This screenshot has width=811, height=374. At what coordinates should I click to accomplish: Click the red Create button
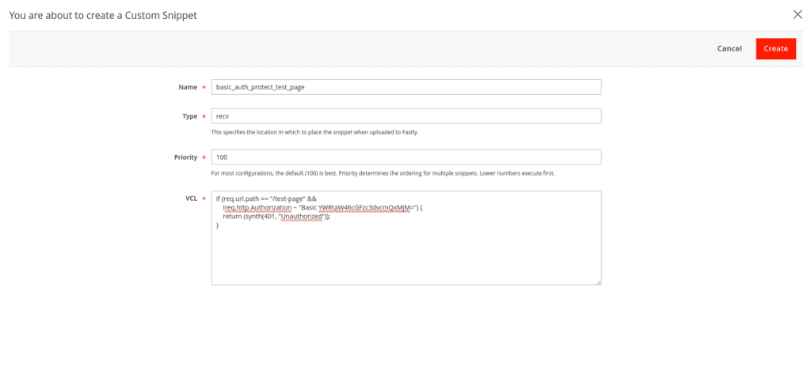pos(776,48)
